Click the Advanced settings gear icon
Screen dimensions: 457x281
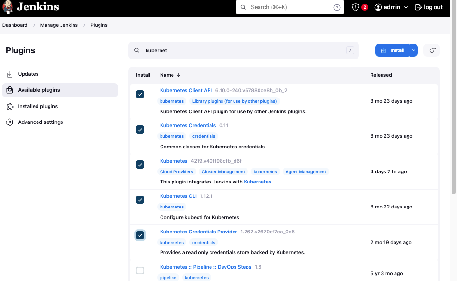click(x=10, y=122)
